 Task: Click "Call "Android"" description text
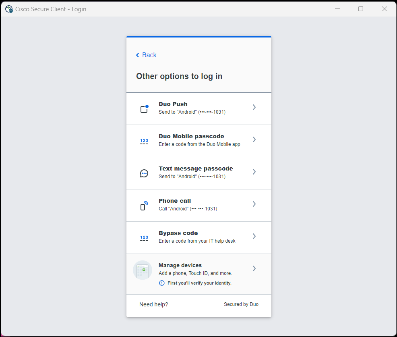[188, 209]
